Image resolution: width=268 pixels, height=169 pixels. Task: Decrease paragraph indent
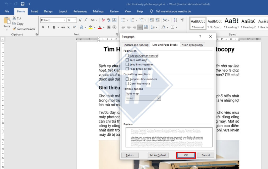click(x=152, y=20)
